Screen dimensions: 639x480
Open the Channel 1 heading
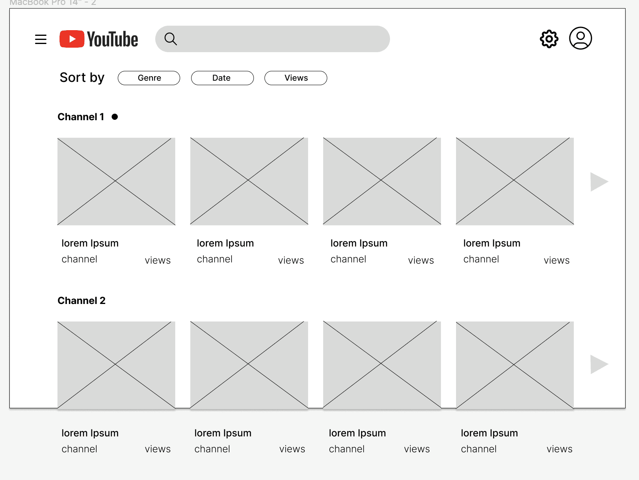tap(81, 117)
